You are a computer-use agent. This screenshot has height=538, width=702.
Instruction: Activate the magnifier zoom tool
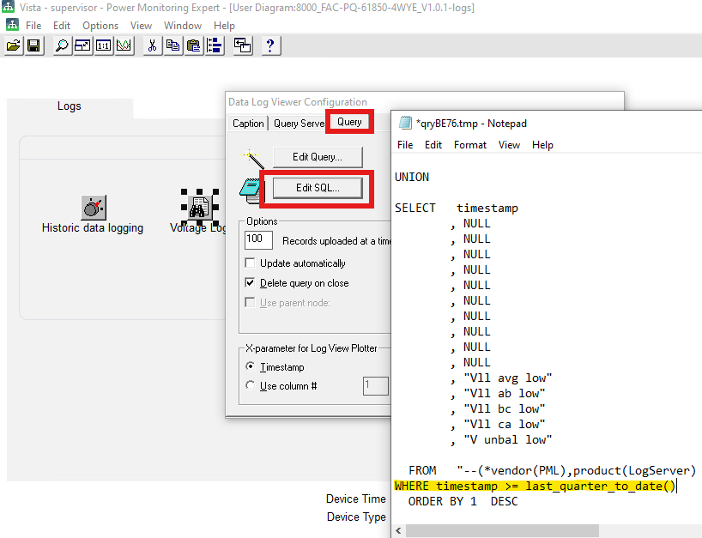pos(63,45)
